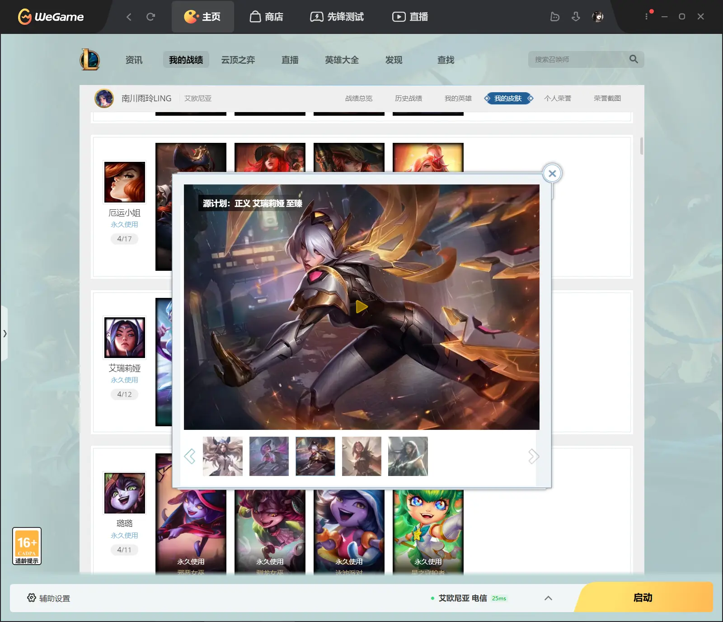Click the summoner search magnifier icon
The height and width of the screenshot is (622, 723).
pos(634,59)
